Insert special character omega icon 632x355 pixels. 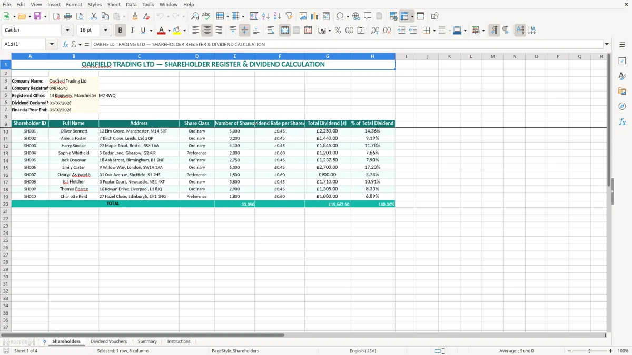[x=340, y=16]
